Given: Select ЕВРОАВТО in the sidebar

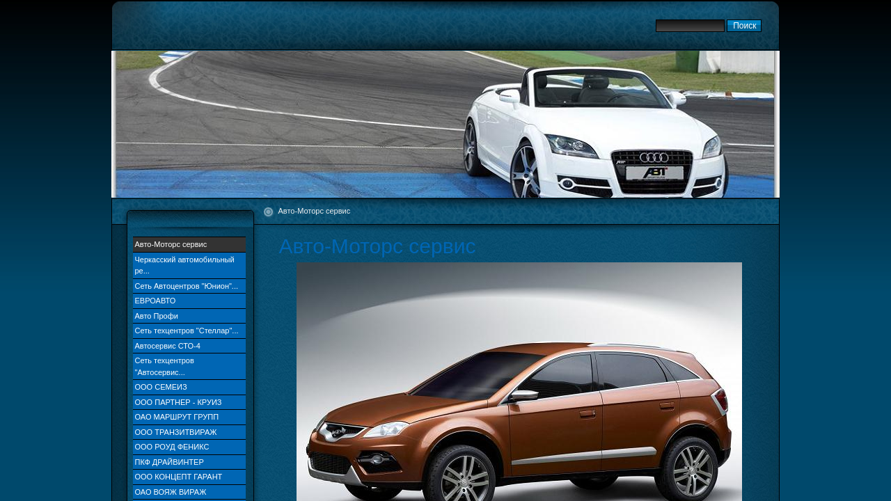Looking at the screenshot, I should (189, 301).
